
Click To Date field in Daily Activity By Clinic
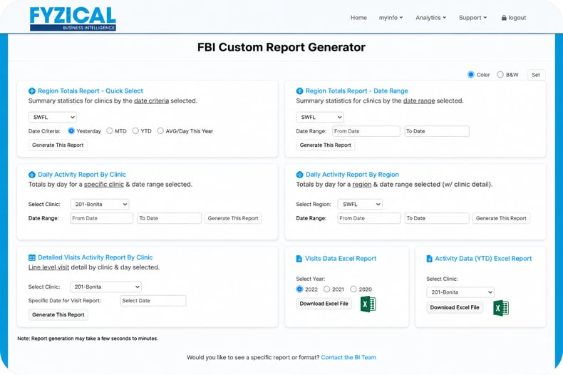click(169, 218)
